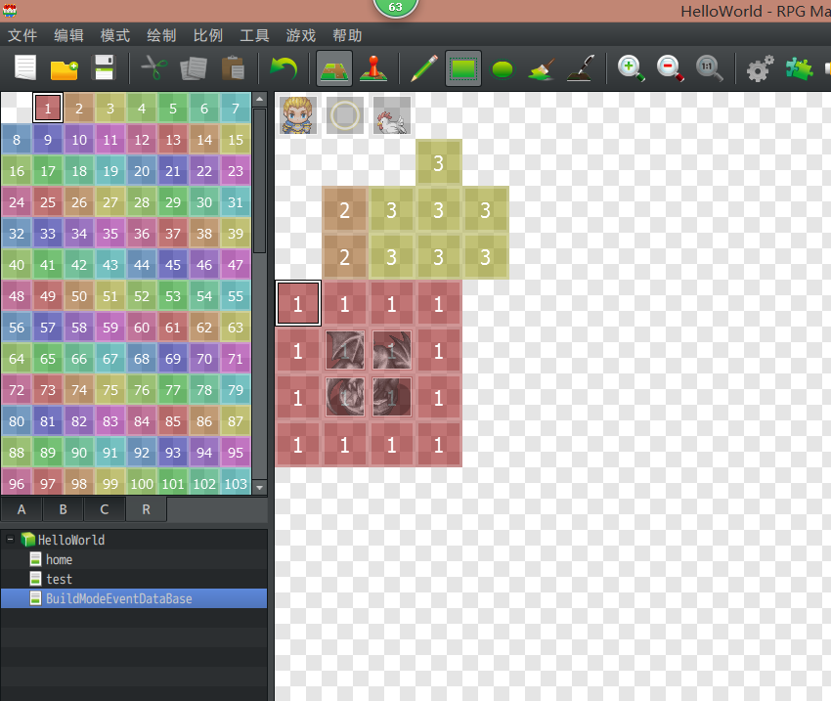Open the 模式 menu
Image resolution: width=831 pixels, height=701 pixels.
click(115, 35)
